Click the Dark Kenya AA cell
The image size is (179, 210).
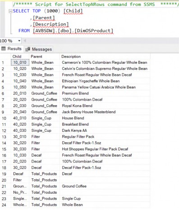pos(105,131)
